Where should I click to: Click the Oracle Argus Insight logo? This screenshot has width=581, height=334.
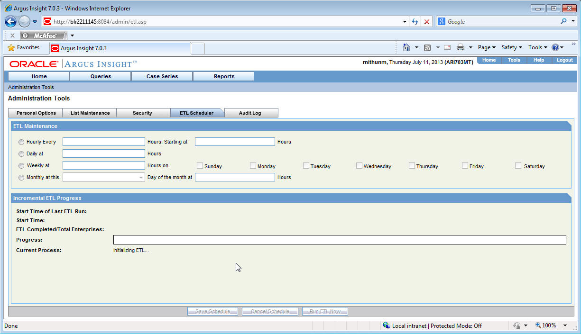(74, 64)
